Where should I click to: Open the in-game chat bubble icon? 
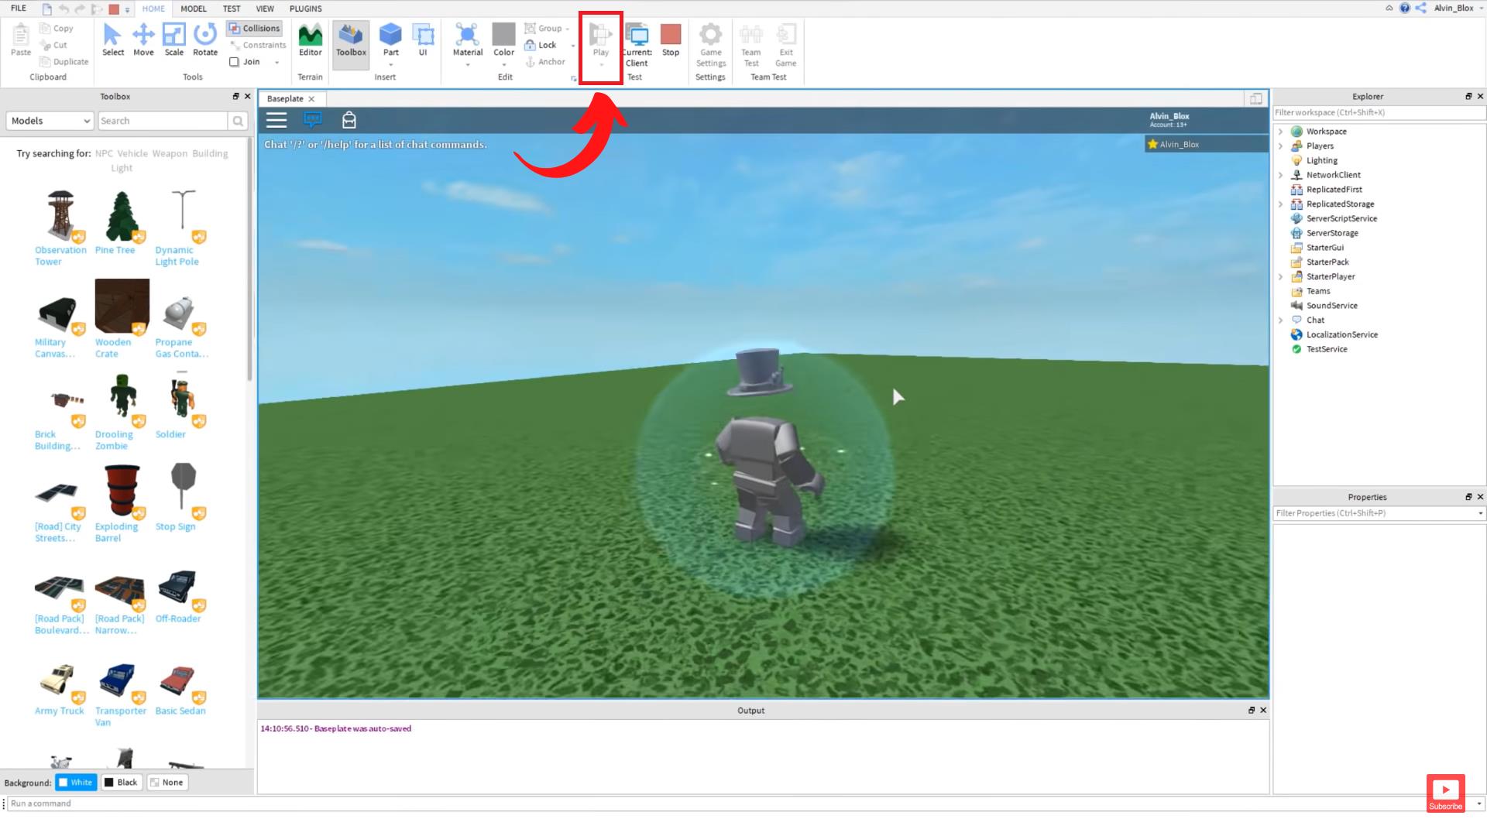click(313, 120)
